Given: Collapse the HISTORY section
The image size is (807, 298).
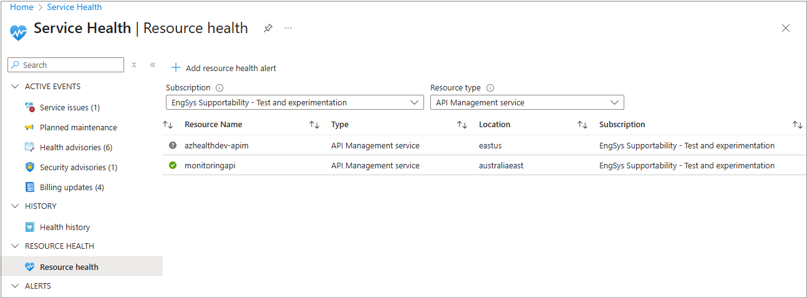Looking at the screenshot, I should (x=15, y=206).
